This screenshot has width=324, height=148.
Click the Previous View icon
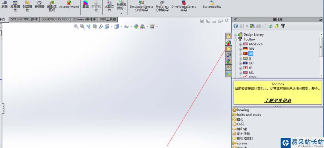[x=88, y=26]
